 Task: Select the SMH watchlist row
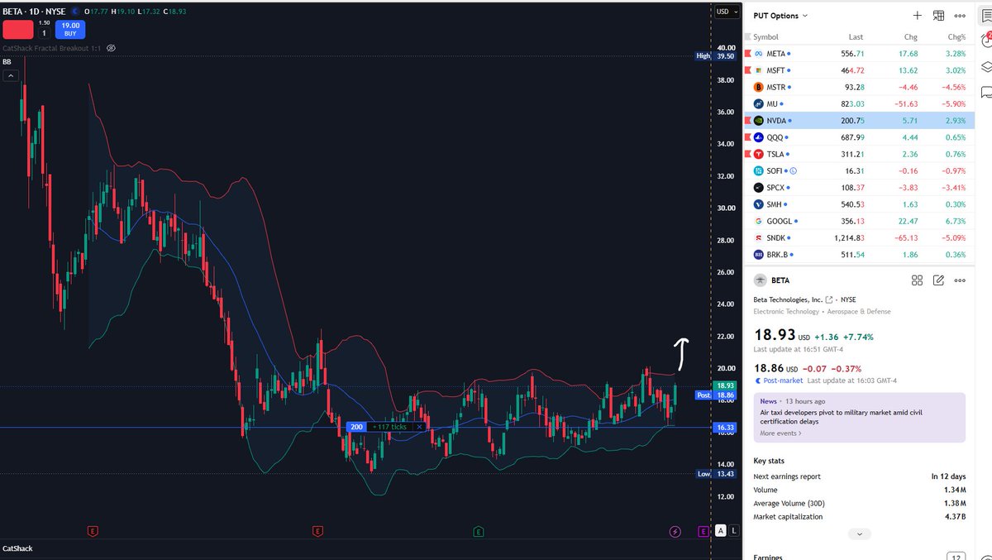860,204
